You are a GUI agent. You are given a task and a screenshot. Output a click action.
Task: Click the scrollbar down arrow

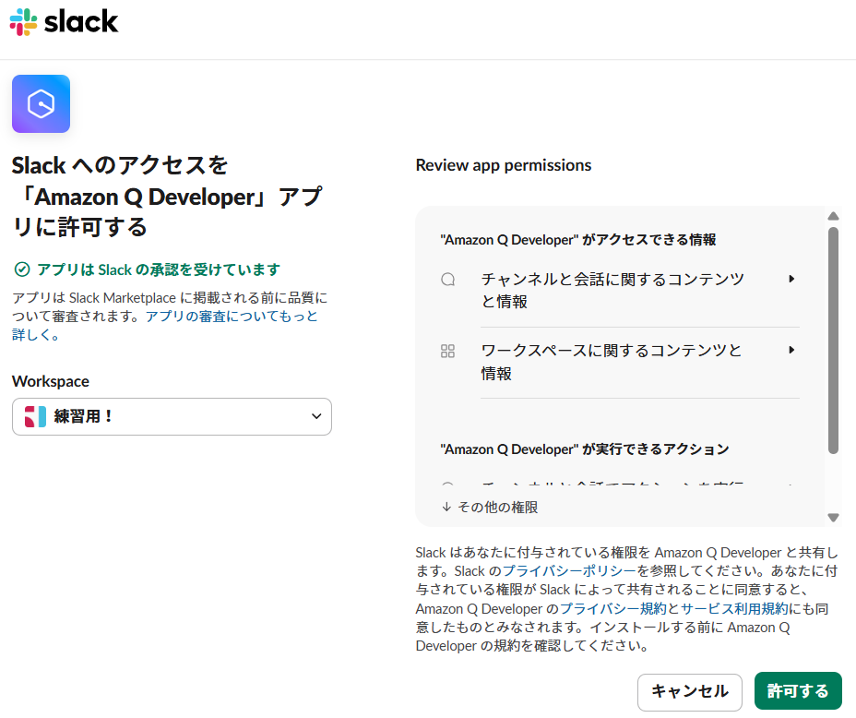(x=833, y=518)
